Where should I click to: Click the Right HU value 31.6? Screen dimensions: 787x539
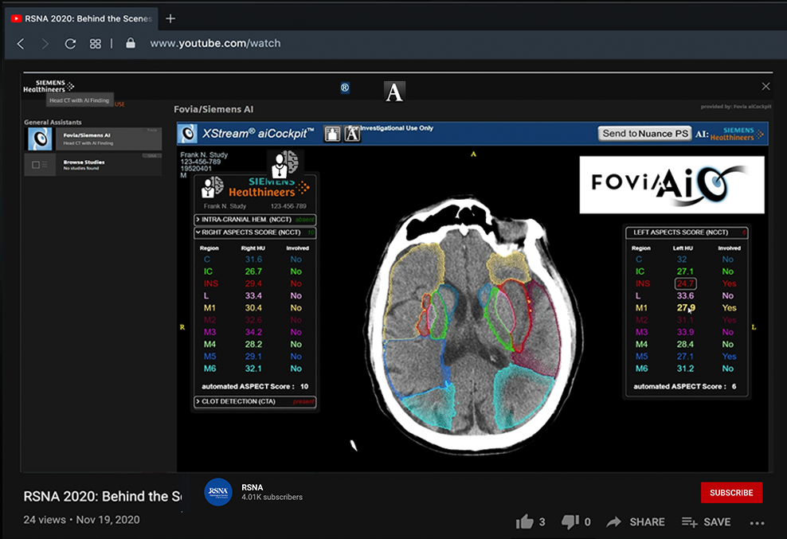click(x=253, y=260)
